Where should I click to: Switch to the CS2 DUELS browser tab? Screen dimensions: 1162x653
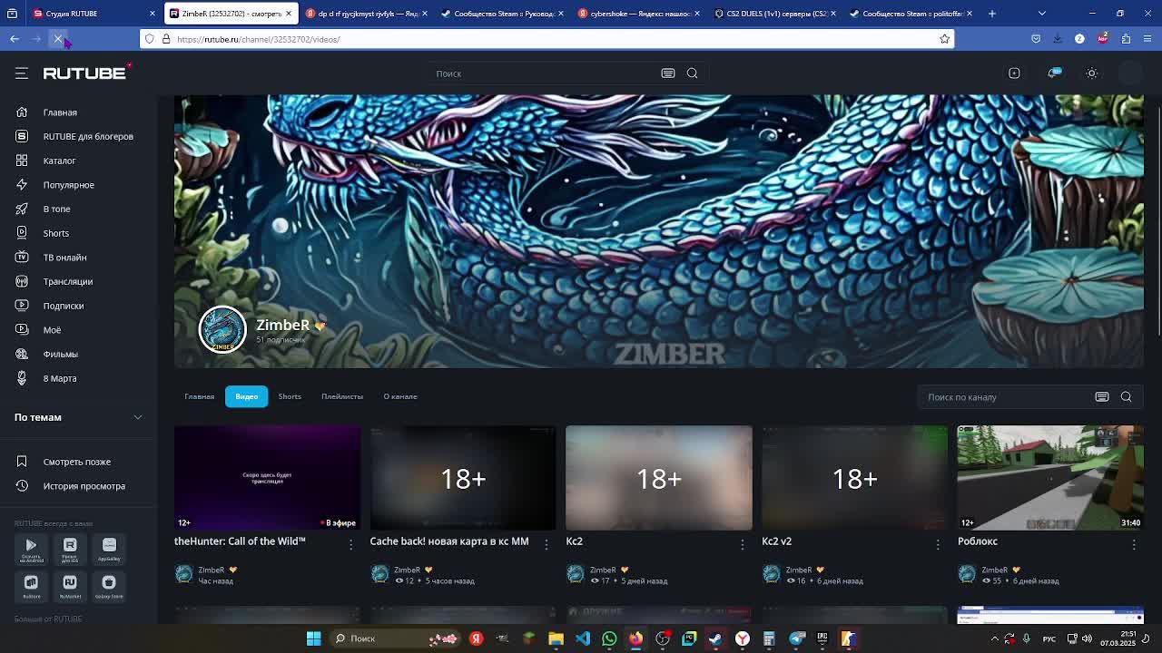tap(773, 14)
